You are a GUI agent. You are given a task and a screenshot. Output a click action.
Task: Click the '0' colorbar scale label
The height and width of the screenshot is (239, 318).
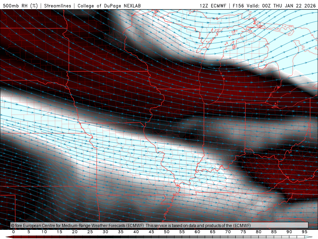click(14, 232)
